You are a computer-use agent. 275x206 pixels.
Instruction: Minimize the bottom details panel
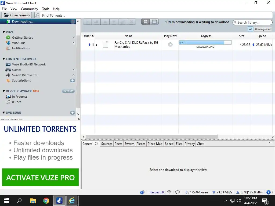[x=271, y=142]
